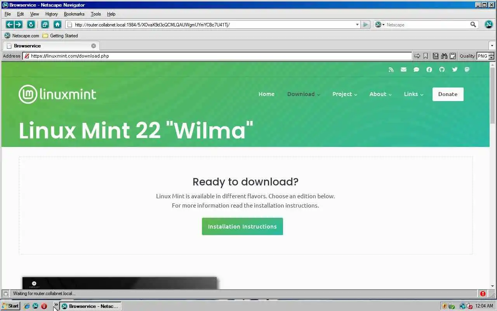Click the email envelope icon on Linux Mint
This screenshot has width=497, height=311.
404,70
